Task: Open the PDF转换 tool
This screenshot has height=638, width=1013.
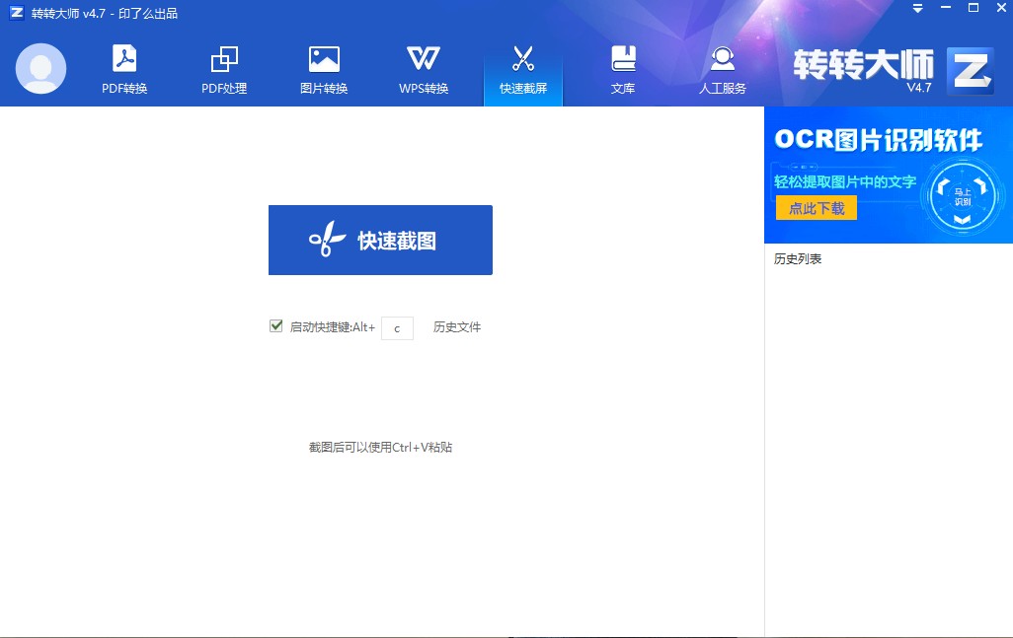Action: (x=124, y=70)
